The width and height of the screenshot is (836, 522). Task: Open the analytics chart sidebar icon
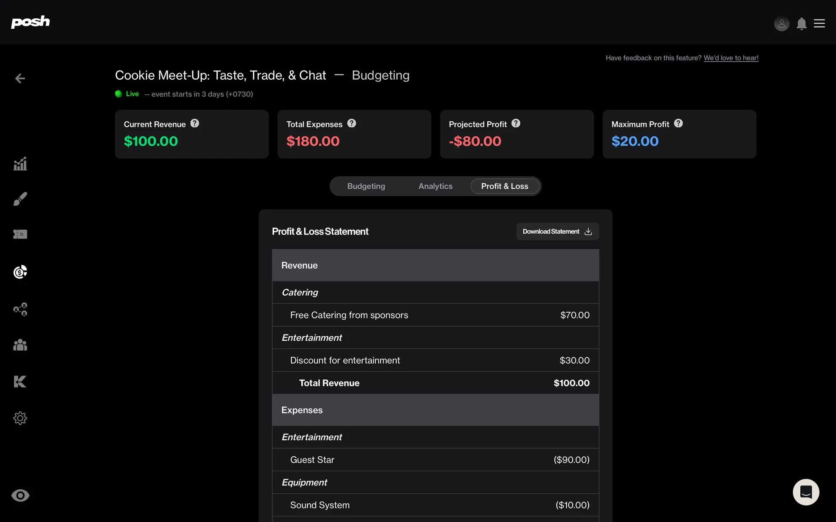click(20, 164)
